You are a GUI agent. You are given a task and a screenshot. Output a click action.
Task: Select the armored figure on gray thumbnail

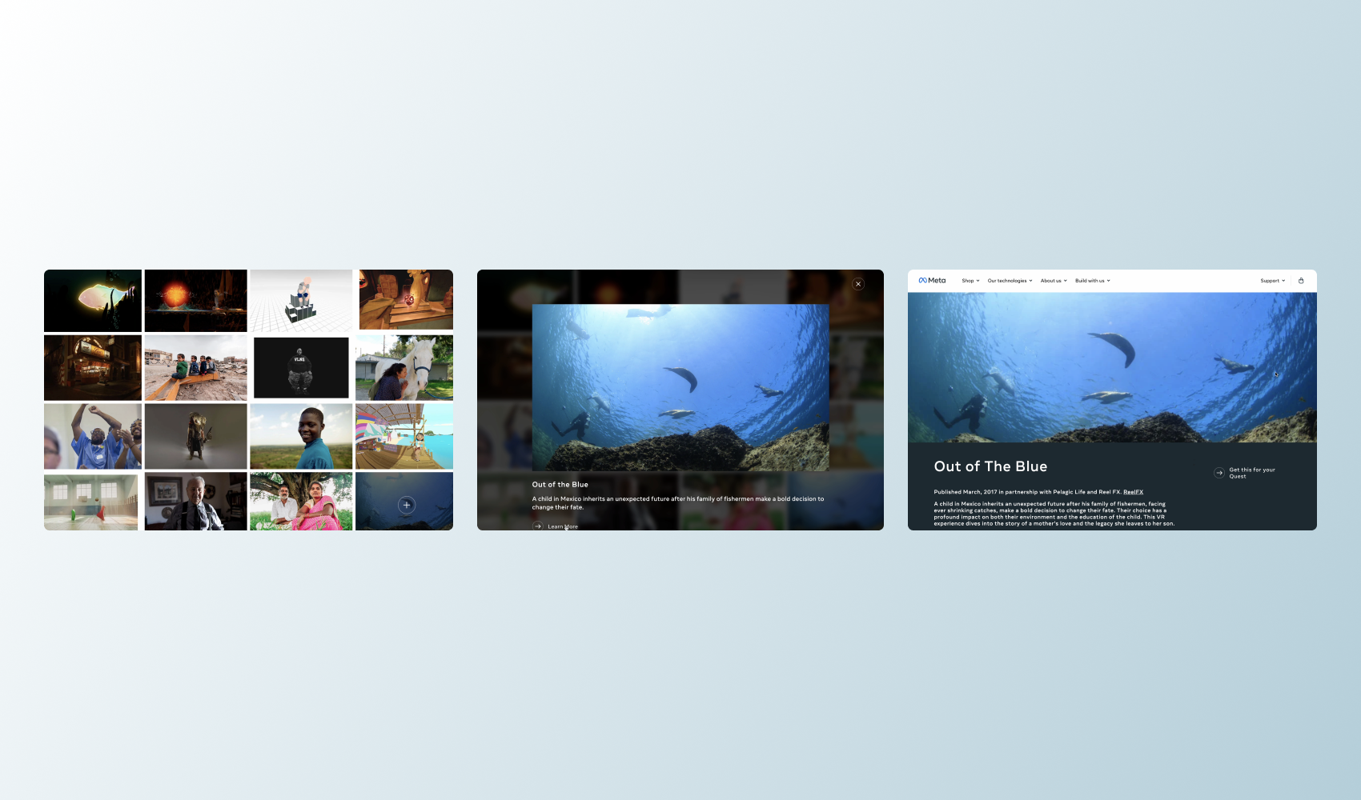196,436
